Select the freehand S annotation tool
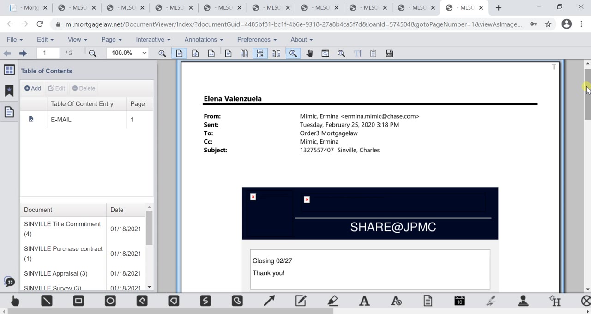This screenshot has width=591, height=314. (205, 301)
